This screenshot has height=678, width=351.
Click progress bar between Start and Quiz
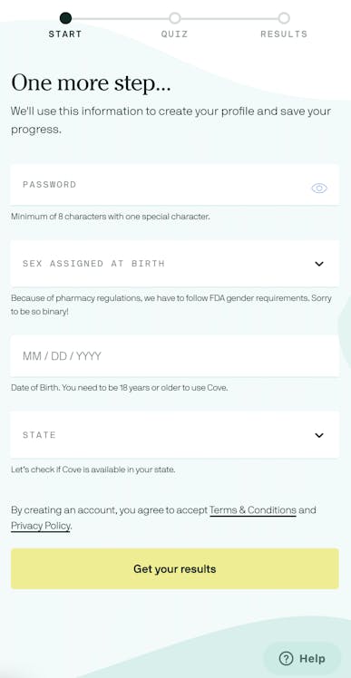tap(121, 19)
